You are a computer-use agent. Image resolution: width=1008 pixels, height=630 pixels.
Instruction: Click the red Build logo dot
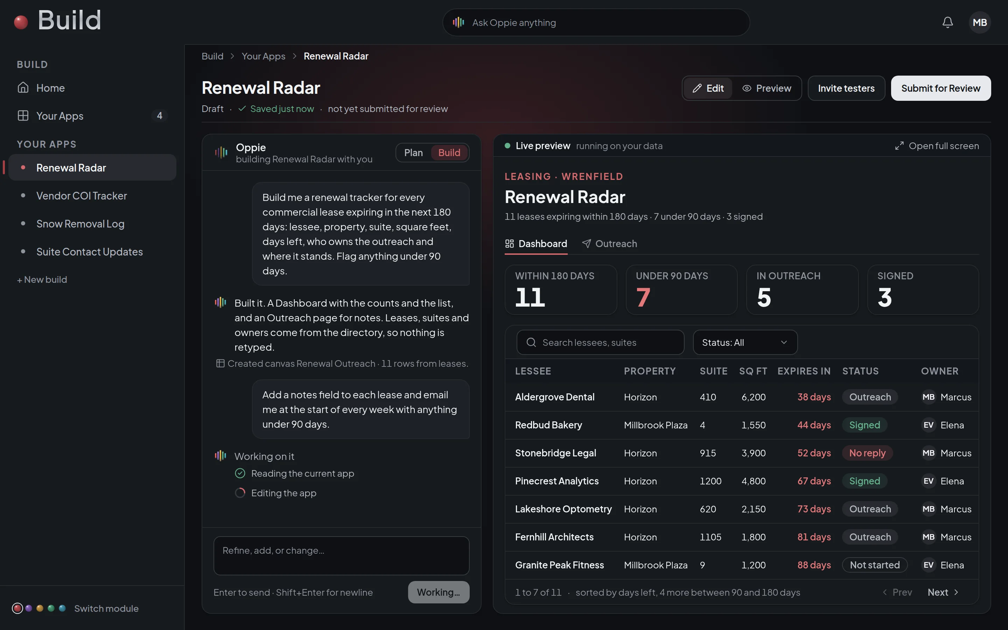(x=21, y=22)
